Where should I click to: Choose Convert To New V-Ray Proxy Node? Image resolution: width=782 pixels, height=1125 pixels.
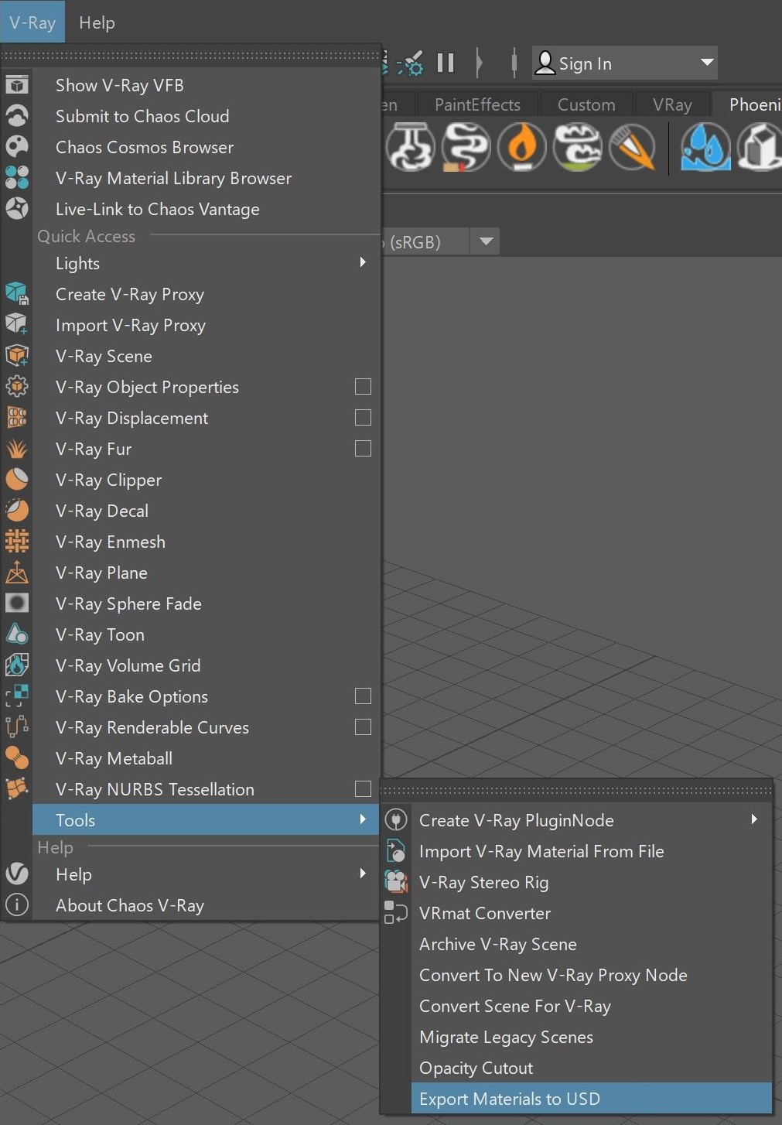592,974
